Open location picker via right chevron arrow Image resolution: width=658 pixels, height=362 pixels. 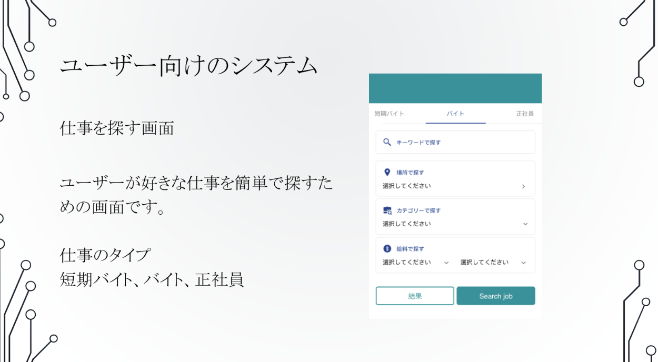click(x=523, y=186)
